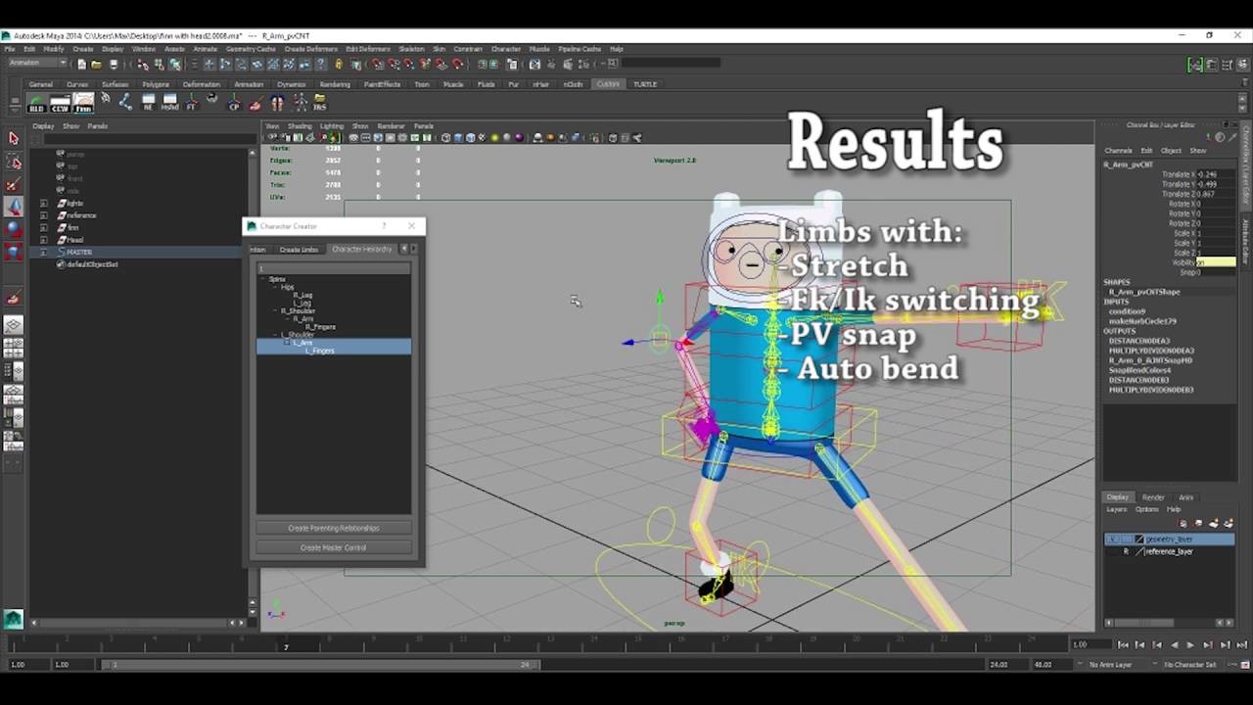Viewport: 1253px width, 705px height.
Task: Hide the geometry_layer in Layer Editor
Action: [x=1112, y=539]
